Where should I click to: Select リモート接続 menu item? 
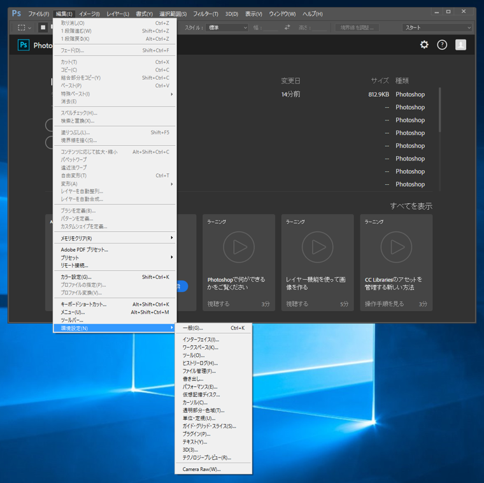point(115,265)
